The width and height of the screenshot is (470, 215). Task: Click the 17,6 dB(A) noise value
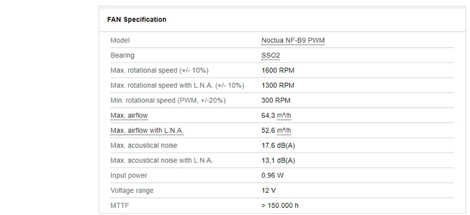click(x=278, y=146)
